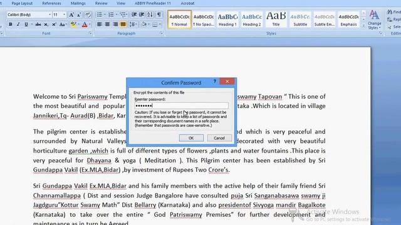Viewport: 401px width, 225px height.
Task: Apply the red font color
Action: click(x=85, y=24)
